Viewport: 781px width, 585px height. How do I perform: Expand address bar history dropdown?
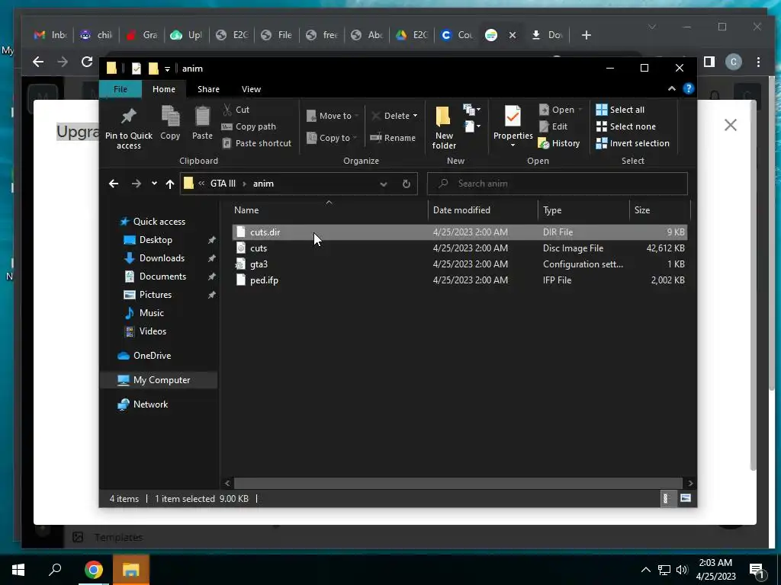[384, 184]
